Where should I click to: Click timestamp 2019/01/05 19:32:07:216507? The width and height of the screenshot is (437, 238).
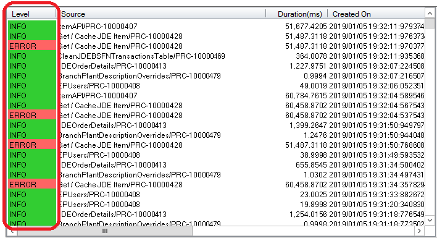tap(377, 76)
